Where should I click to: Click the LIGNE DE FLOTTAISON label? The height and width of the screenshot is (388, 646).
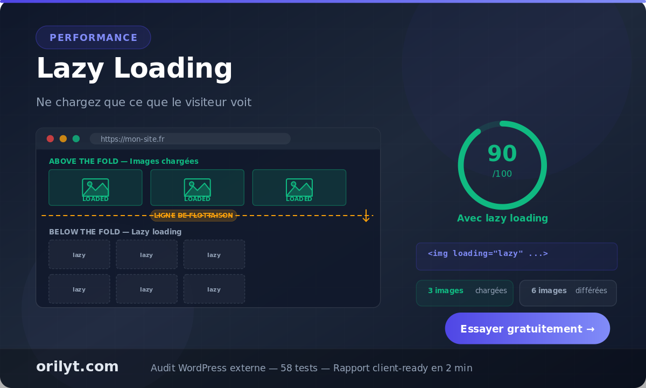tap(194, 216)
